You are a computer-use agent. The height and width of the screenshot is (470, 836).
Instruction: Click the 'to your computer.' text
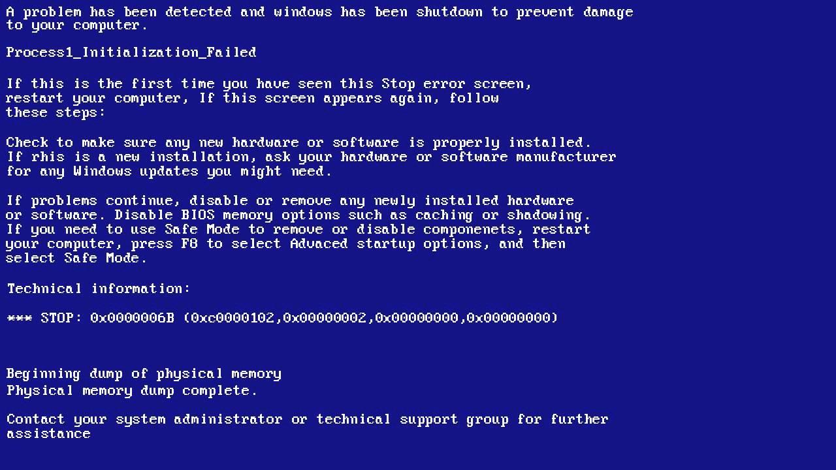click(77, 25)
